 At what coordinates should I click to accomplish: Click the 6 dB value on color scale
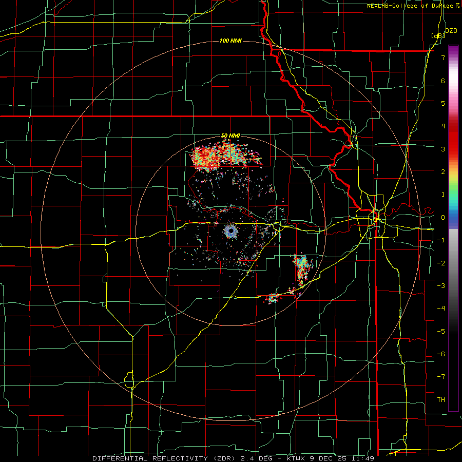tap(443, 81)
